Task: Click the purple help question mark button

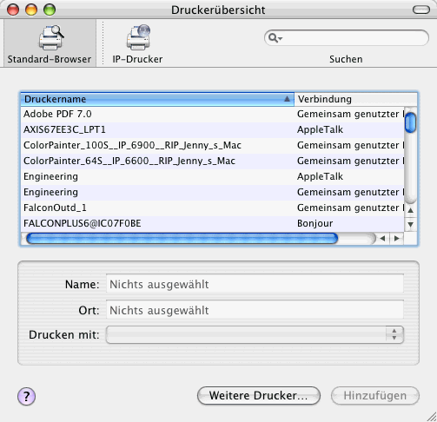Action: 26,396
